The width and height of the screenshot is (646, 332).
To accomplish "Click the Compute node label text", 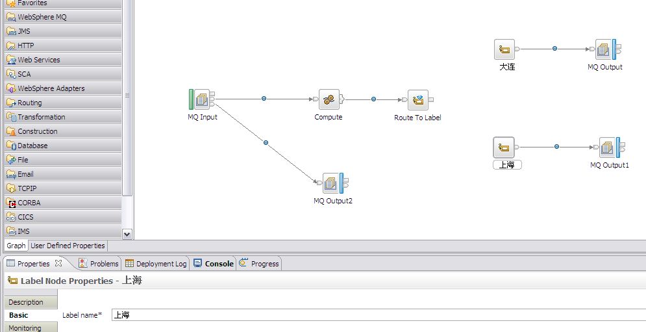I will (x=329, y=117).
